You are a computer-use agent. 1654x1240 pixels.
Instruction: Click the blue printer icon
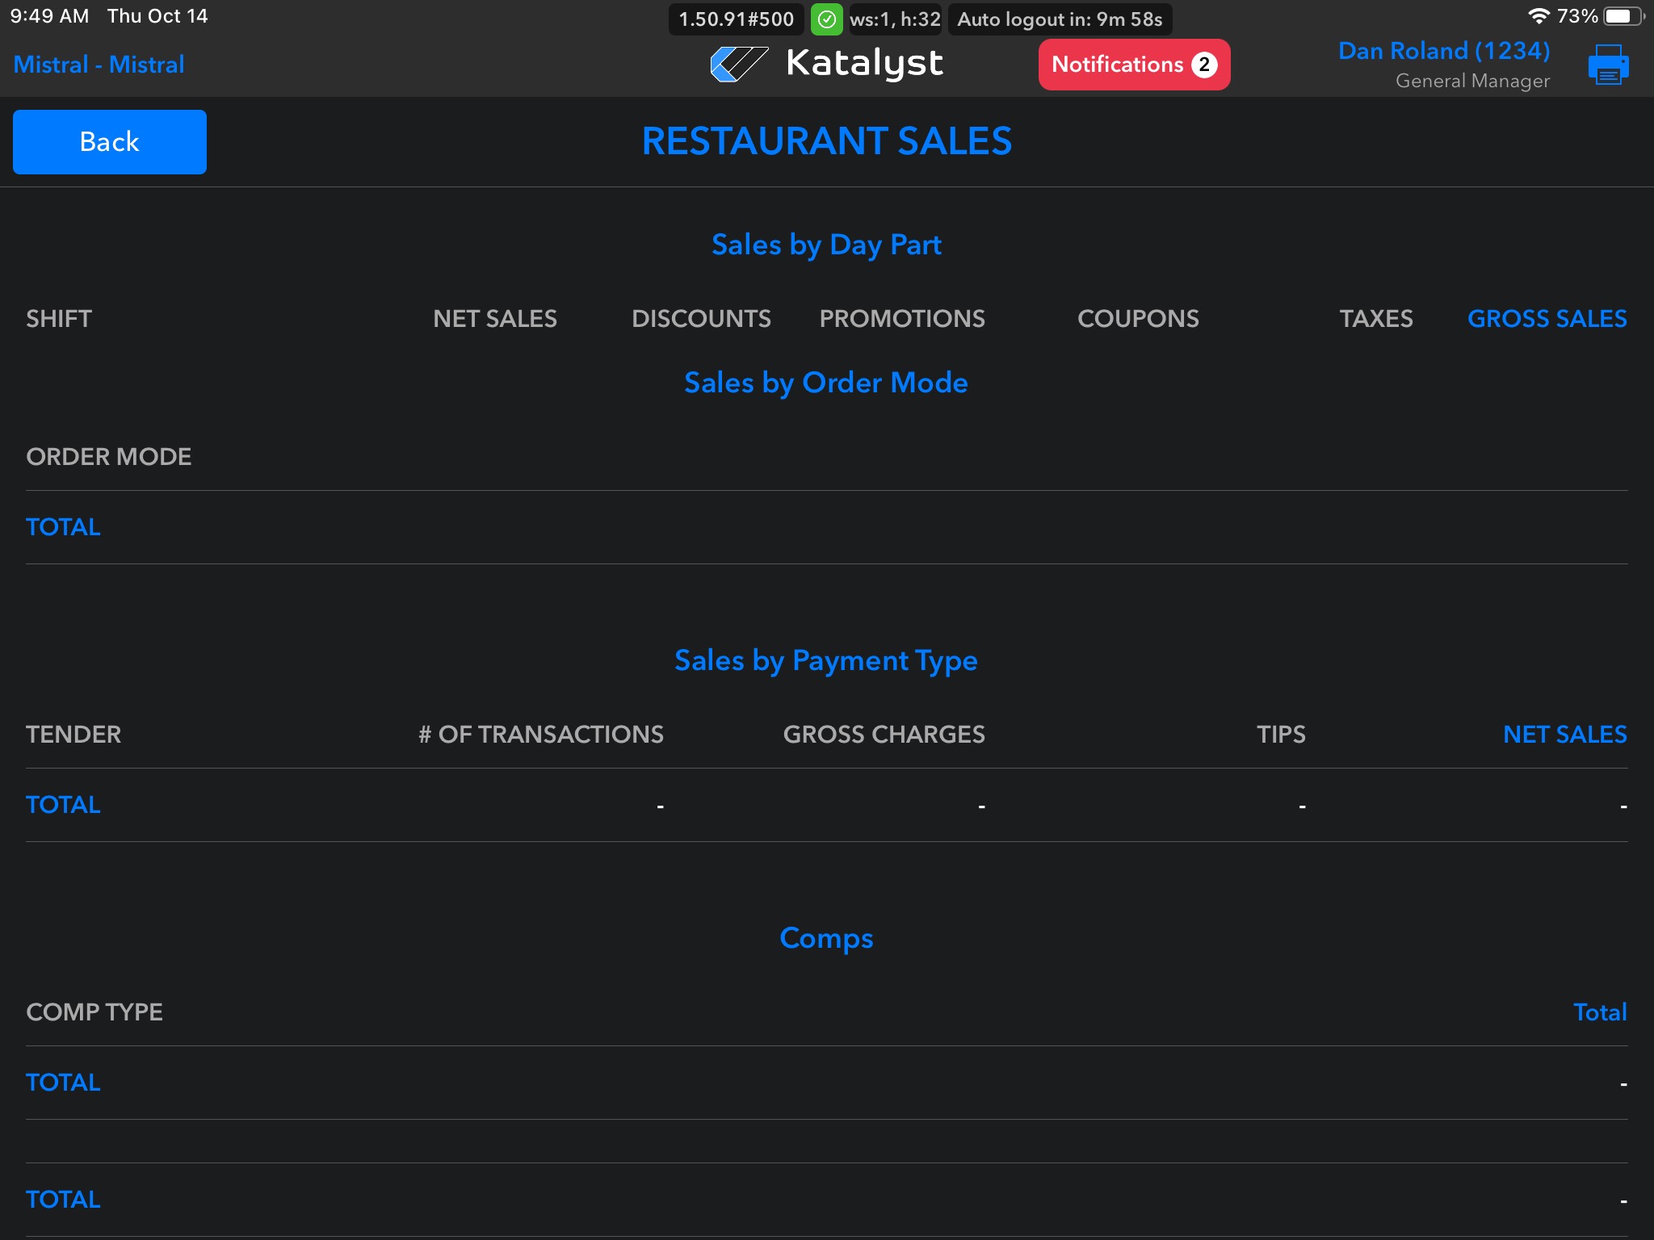coord(1608,65)
